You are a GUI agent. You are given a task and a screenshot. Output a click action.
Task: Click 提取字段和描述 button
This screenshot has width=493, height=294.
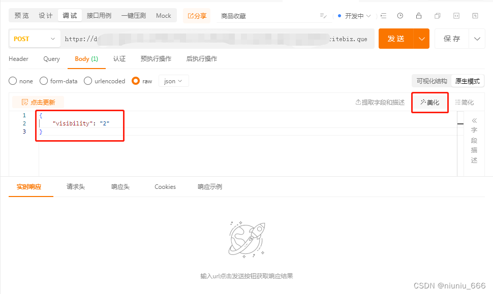[x=380, y=103]
